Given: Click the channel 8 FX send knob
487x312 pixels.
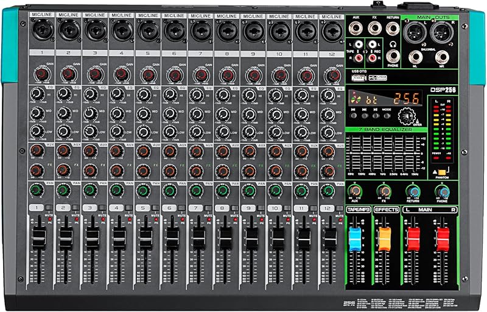Looking at the screenshot, I should pos(222,171).
